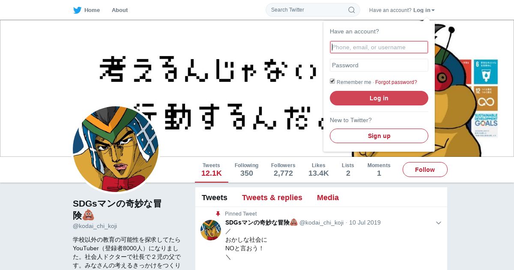514x270 pixels.
Task: Open the Forgot password link
Action: [x=396, y=82]
